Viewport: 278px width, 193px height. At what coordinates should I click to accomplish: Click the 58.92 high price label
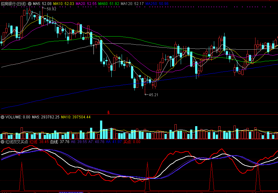(51, 9)
